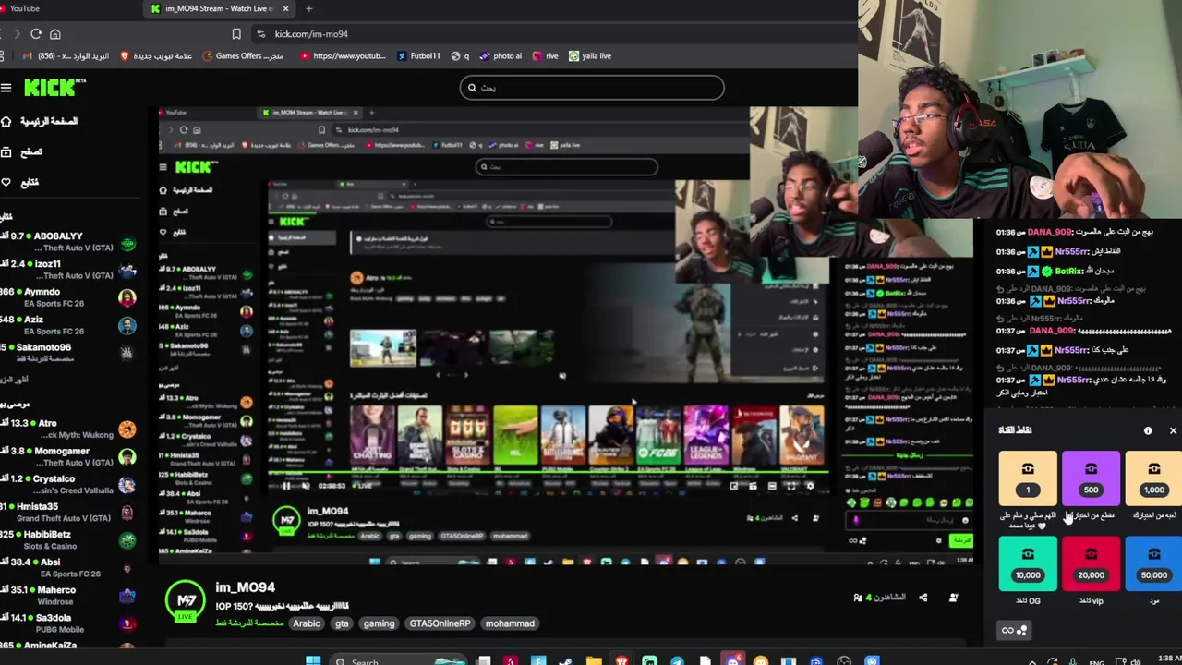Select the im_MO94 Stream browser tab
The width and height of the screenshot is (1182, 665).
220,8
